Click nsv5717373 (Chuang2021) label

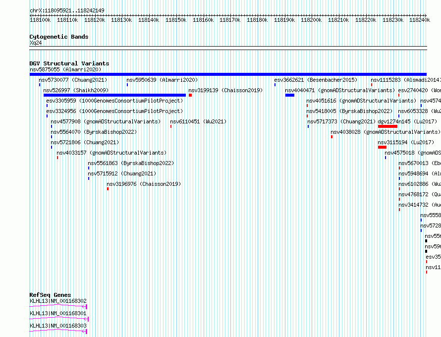pos(341,121)
